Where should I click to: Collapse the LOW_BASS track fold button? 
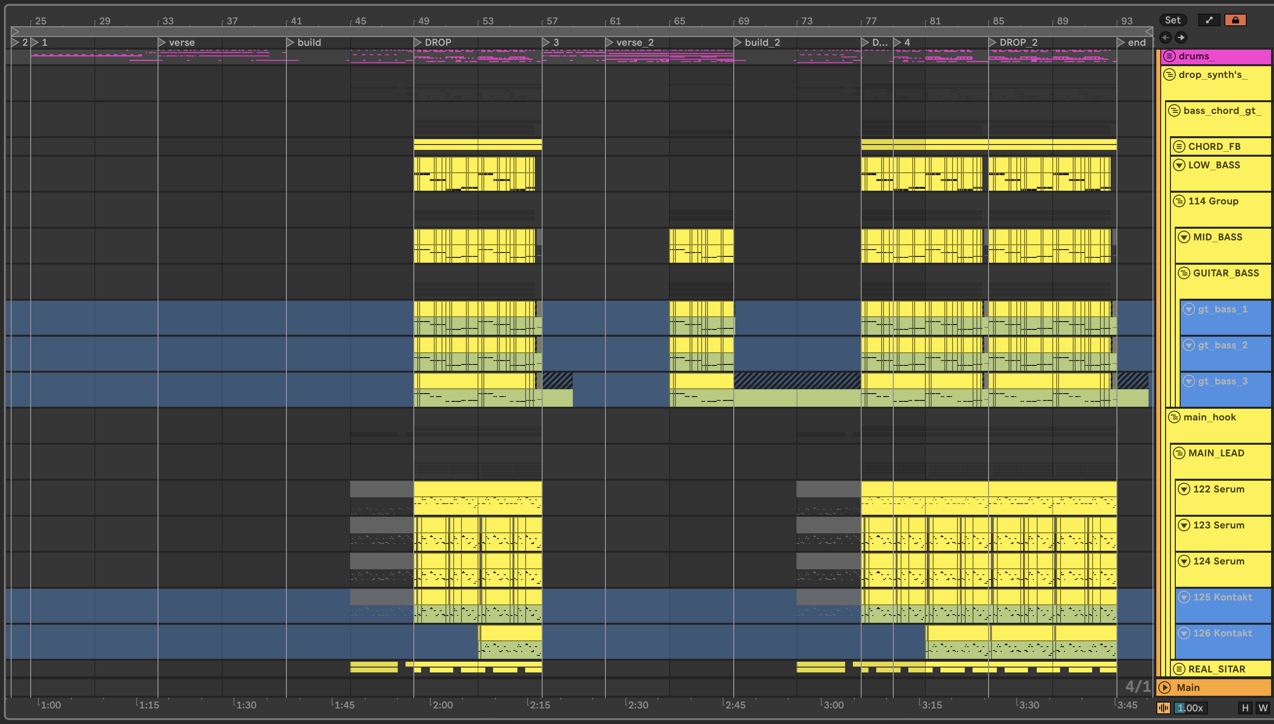(x=1179, y=165)
